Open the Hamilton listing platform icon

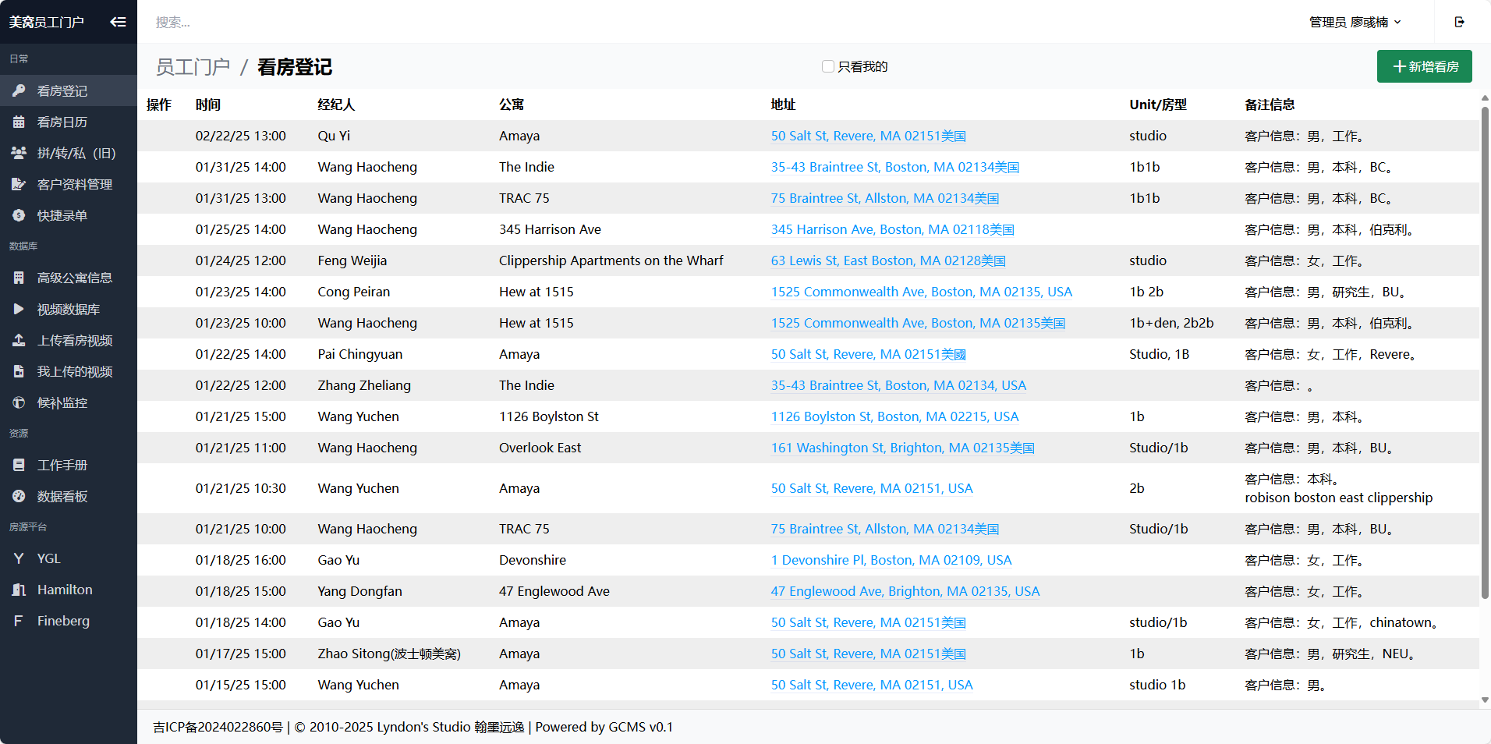pos(19,590)
